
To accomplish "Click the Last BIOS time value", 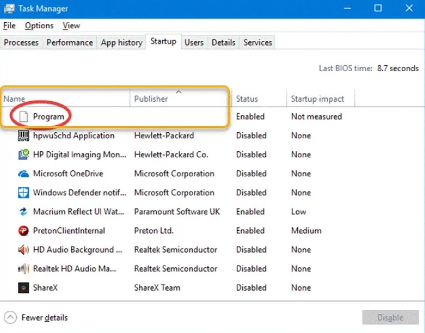I will tap(398, 68).
